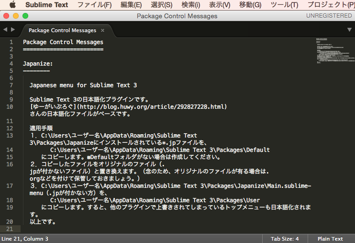Open the 移動(G) menu

tap(250, 5)
